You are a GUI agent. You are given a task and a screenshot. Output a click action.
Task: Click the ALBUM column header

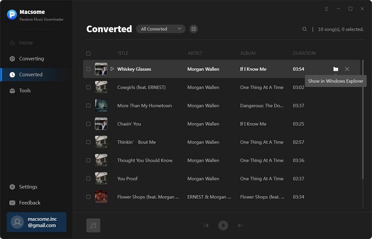(248, 53)
